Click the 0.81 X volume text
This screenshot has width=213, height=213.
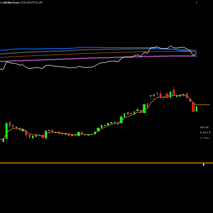(x=206, y=132)
